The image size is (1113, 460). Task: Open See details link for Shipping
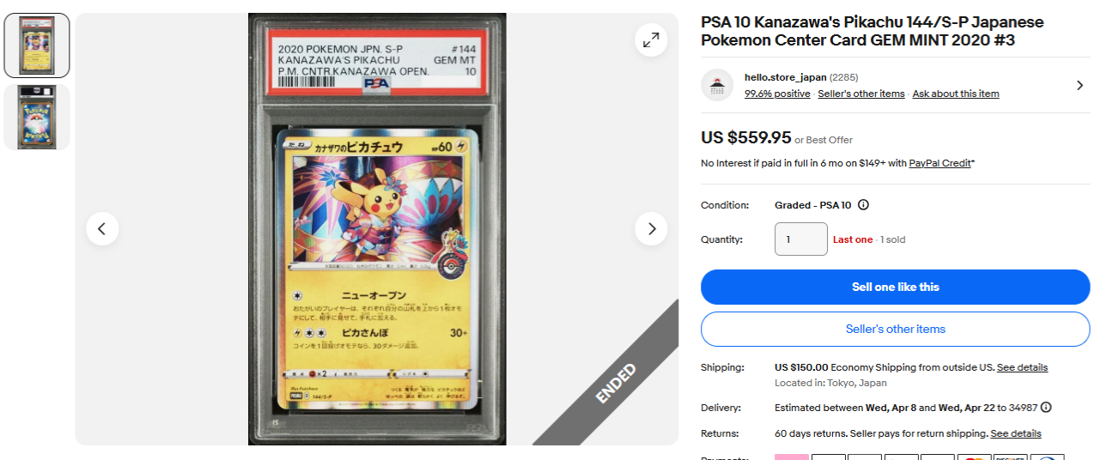pos(1022,367)
